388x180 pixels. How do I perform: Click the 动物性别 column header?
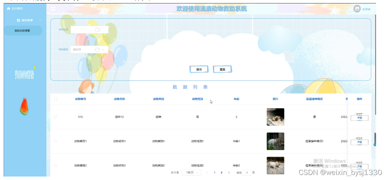[197, 99]
